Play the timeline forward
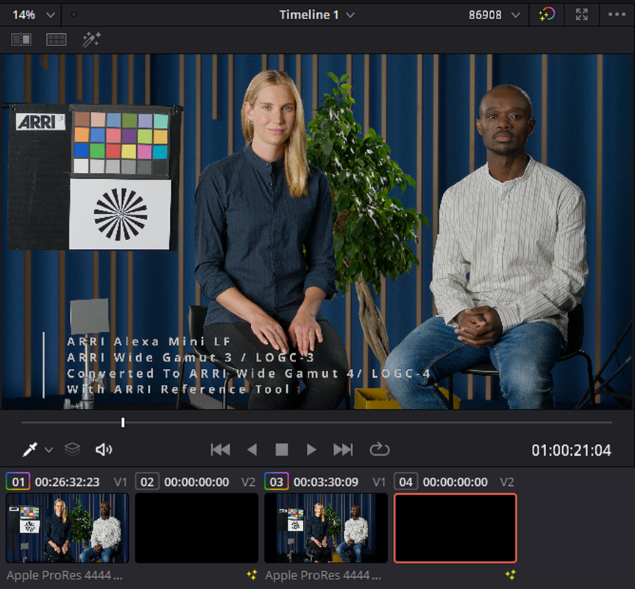This screenshot has height=589, width=635. [x=311, y=450]
